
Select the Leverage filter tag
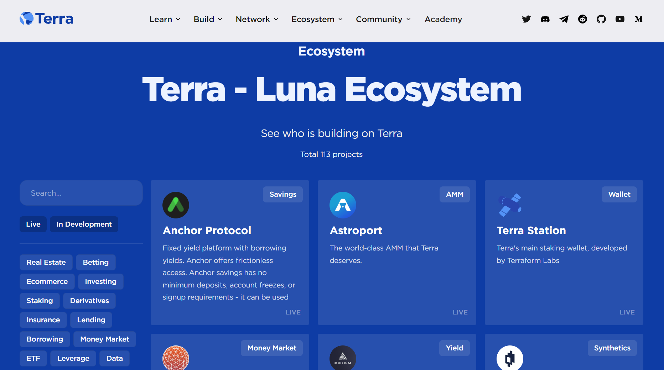[x=73, y=358]
